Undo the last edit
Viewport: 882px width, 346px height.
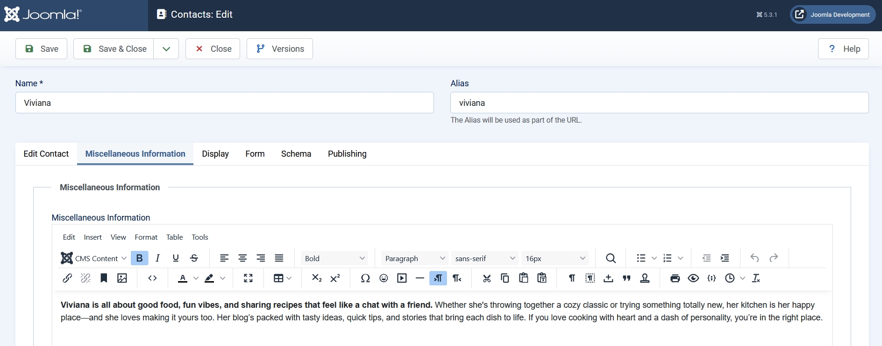(x=754, y=258)
